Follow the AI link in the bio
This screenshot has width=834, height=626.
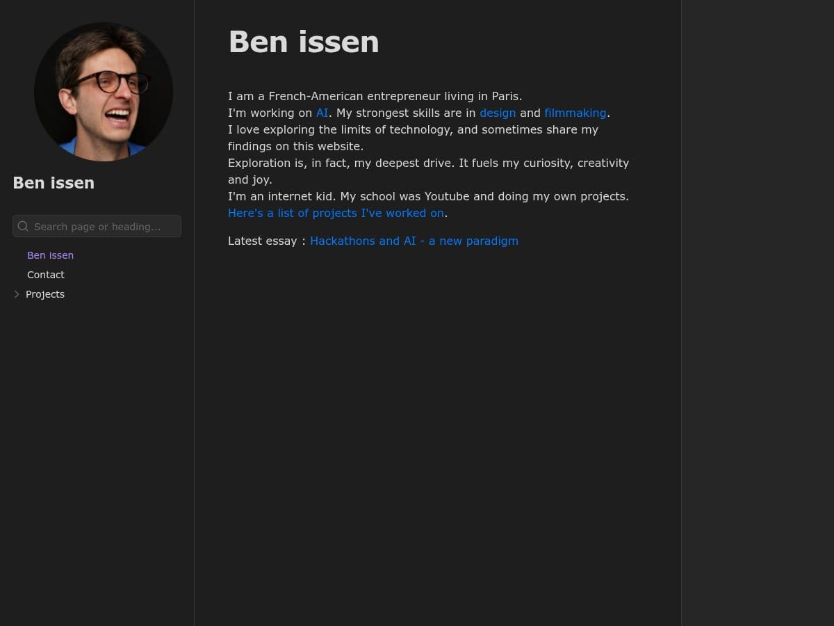point(322,113)
